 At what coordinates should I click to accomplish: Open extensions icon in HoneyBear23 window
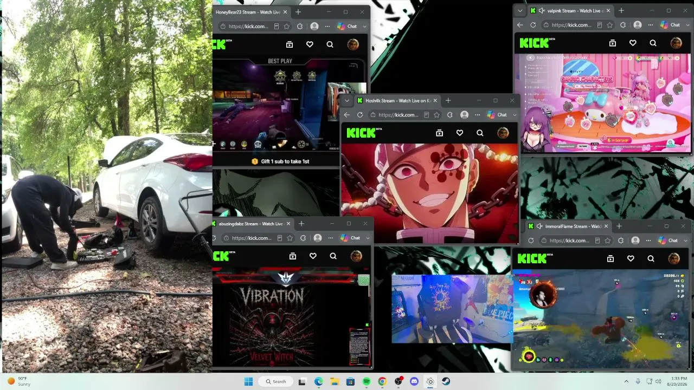click(x=299, y=26)
